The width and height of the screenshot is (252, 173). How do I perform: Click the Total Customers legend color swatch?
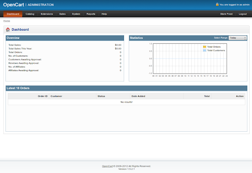coord(204,50)
